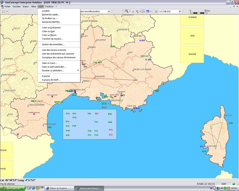Click the EUROPE yellow map tile
The height and width of the screenshot is (191, 239).
tap(192, 54)
